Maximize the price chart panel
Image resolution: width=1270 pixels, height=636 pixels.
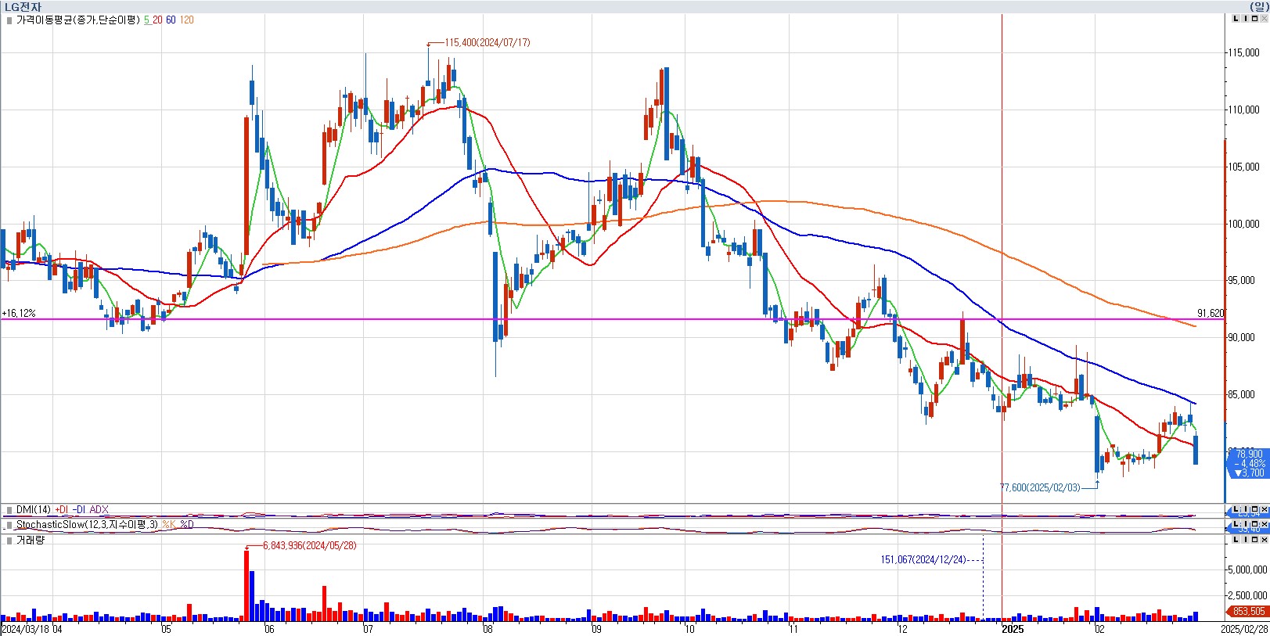[x=1254, y=18]
